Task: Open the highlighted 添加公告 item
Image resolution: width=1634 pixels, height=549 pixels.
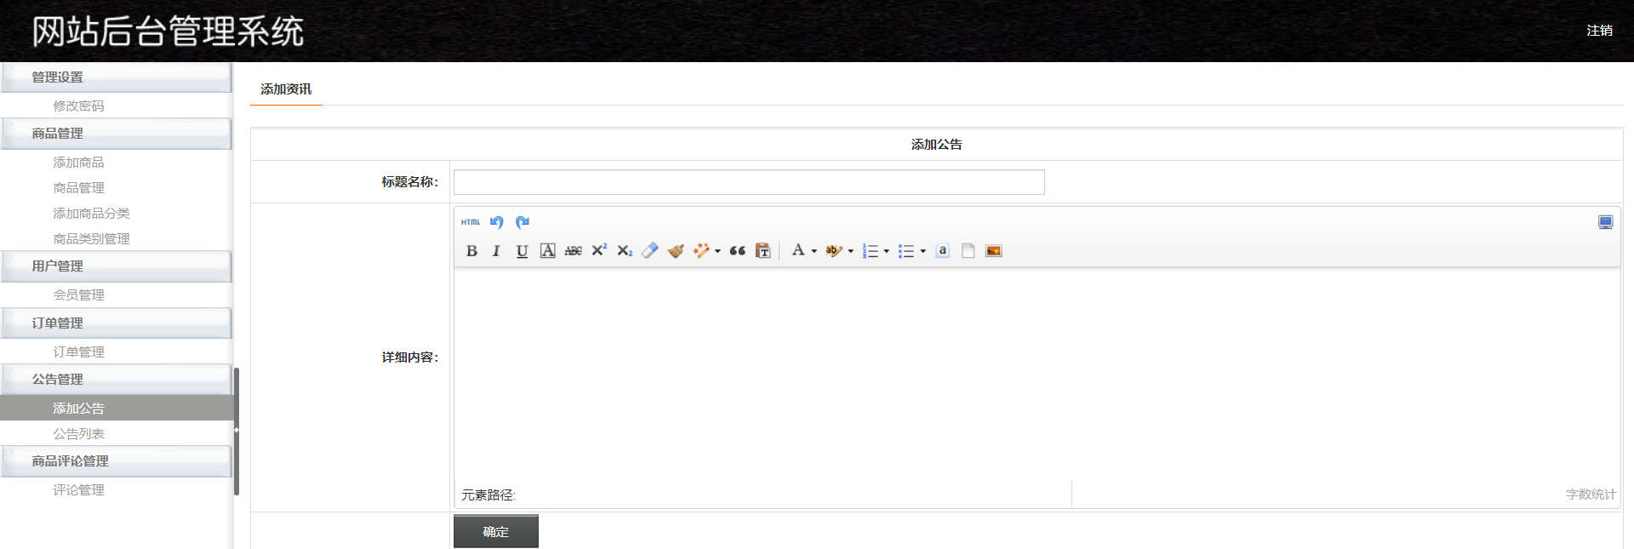Action: [117, 409]
